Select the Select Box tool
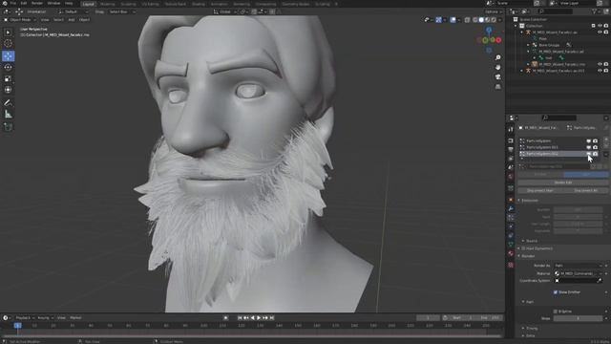This screenshot has width=611, height=344. point(8,32)
